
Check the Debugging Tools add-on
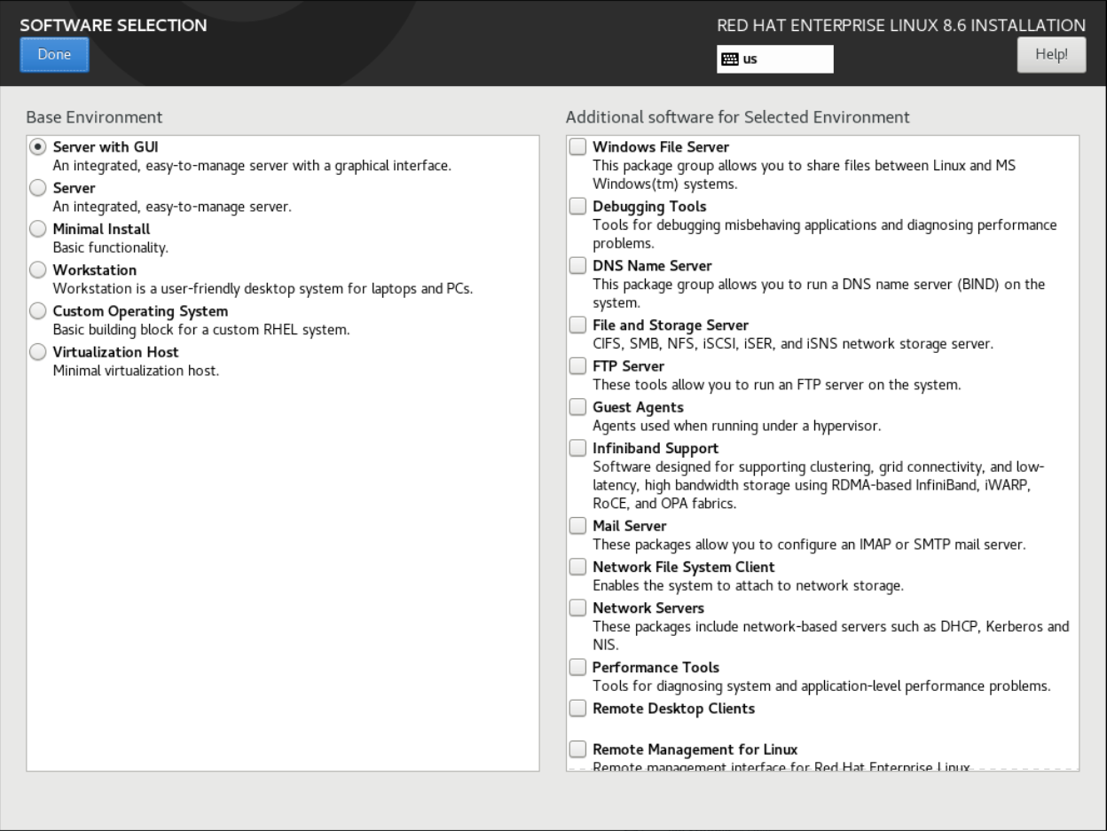(577, 207)
